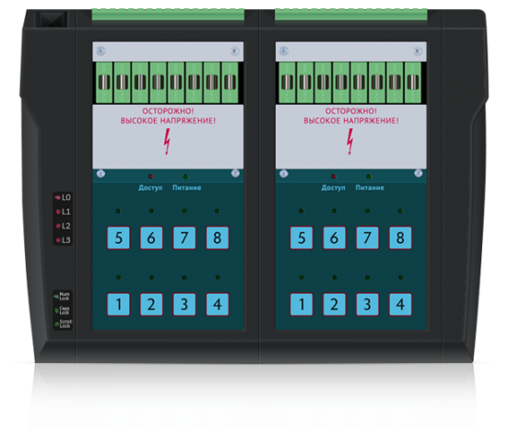Click button 5 on the left module
508x433 pixels.
[x=119, y=238]
